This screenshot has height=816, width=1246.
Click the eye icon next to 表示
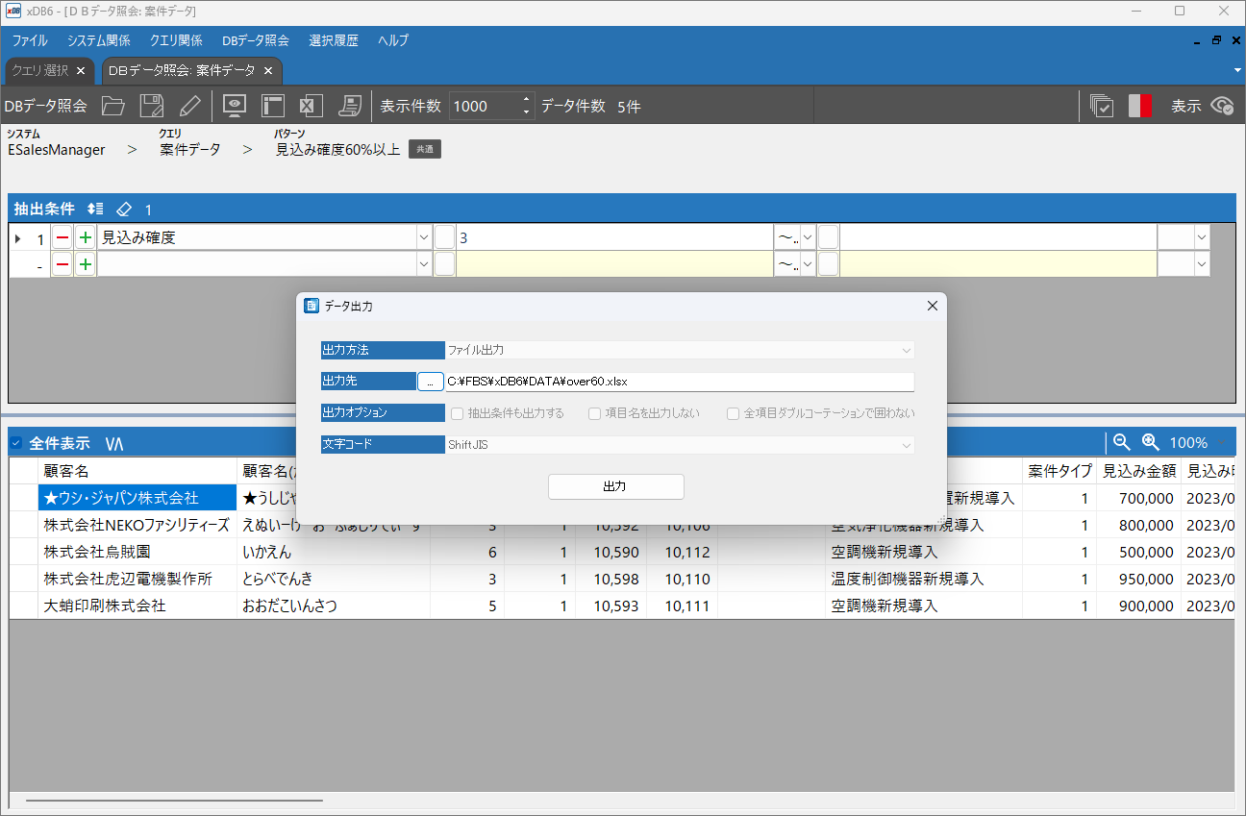pos(1223,106)
